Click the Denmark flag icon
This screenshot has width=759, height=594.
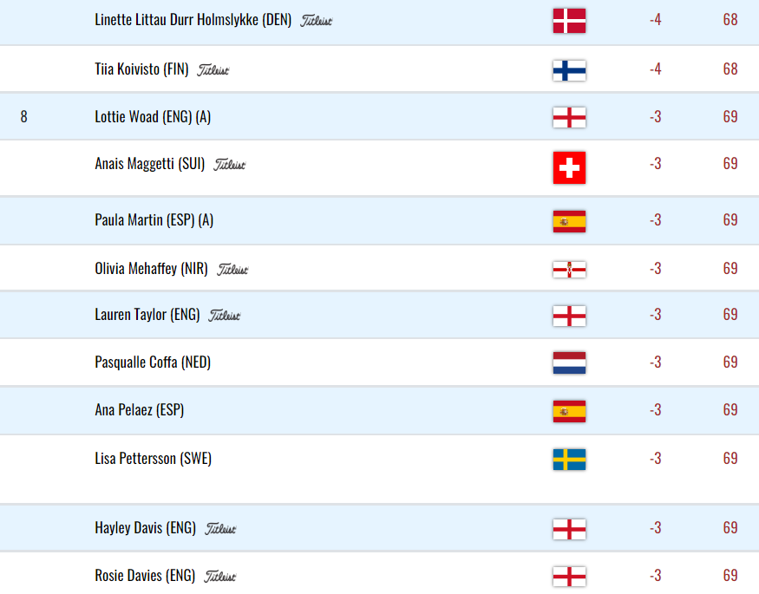(569, 21)
